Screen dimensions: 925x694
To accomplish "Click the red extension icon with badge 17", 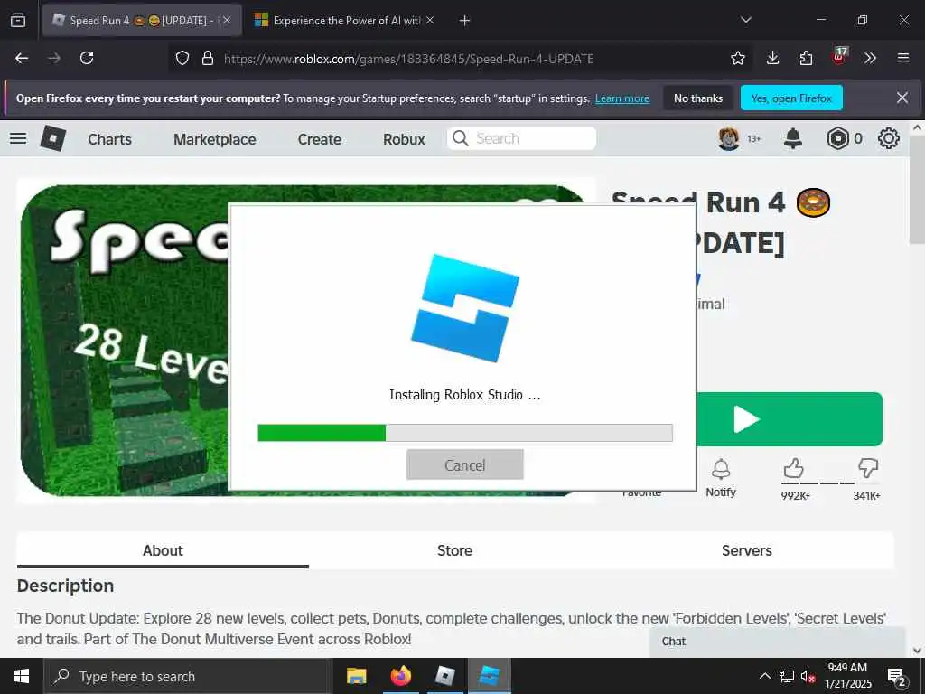I will point(839,57).
